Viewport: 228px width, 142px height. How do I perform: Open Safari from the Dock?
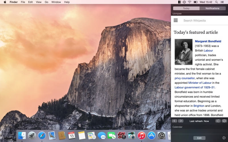click(42, 136)
